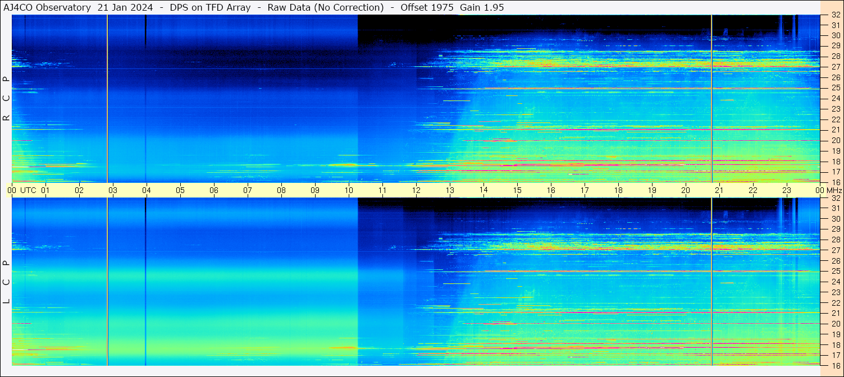Click hour label "04" on the time axis
844x377 pixels.
coord(147,190)
